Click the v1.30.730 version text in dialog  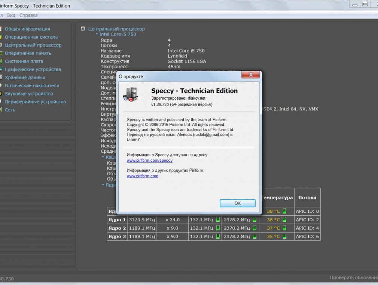pyautogui.click(x=182, y=104)
